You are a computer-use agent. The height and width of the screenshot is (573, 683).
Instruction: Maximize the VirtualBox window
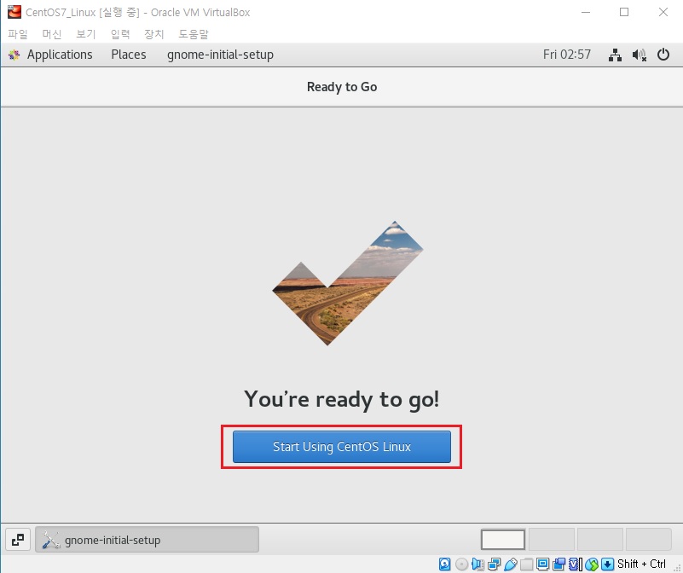(x=624, y=12)
